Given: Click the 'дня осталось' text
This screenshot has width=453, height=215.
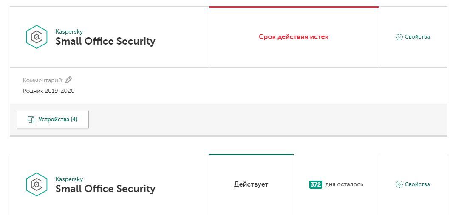Looking at the screenshot, I should point(344,184).
